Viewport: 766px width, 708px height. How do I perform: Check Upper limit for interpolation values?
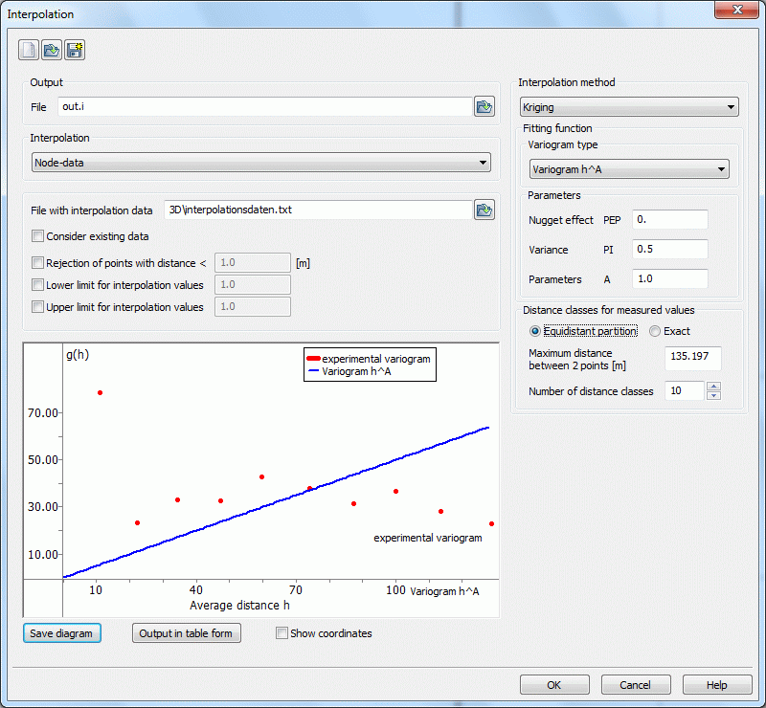[x=38, y=307]
